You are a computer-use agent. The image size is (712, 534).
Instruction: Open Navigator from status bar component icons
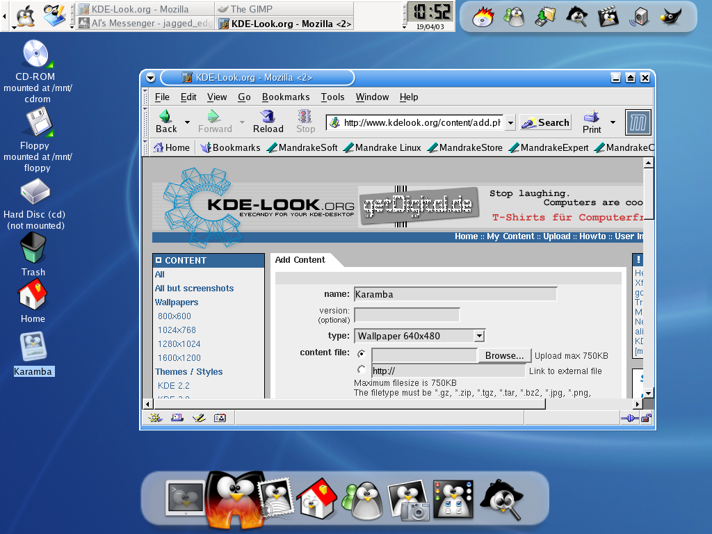click(x=155, y=418)
